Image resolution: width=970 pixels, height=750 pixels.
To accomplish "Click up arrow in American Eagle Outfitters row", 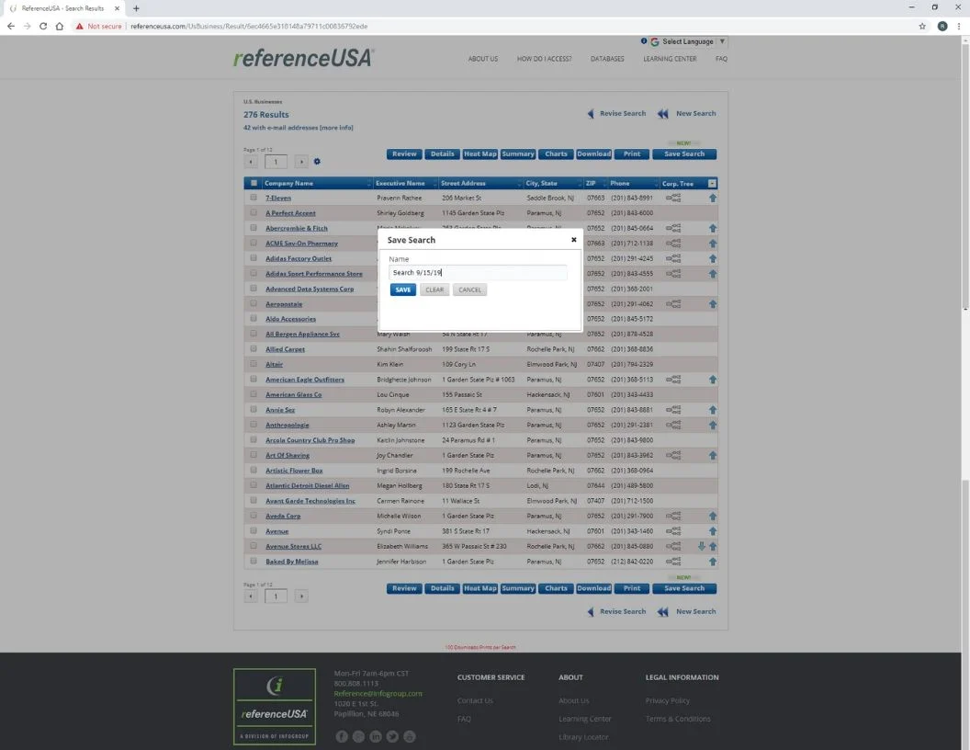I will tap(713, 380).
